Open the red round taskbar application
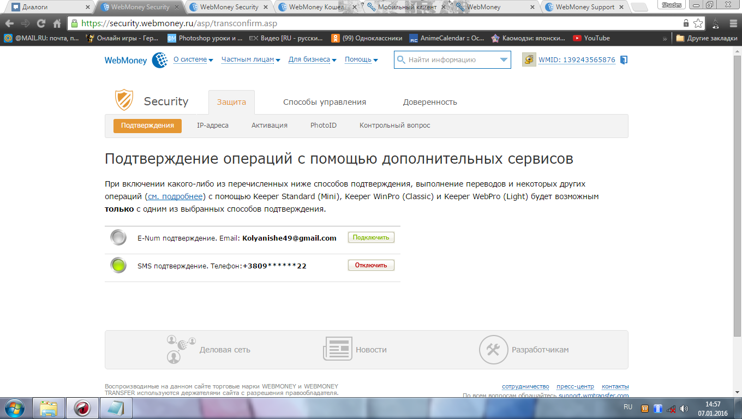 [82, 408]
